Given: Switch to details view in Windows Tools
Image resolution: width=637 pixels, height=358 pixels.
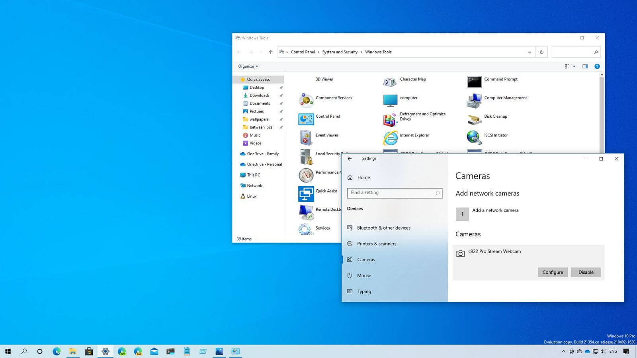Looking at the screenshot, I should 567,66.
